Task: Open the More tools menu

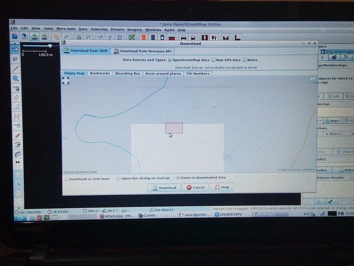Action: click(66, 29)
